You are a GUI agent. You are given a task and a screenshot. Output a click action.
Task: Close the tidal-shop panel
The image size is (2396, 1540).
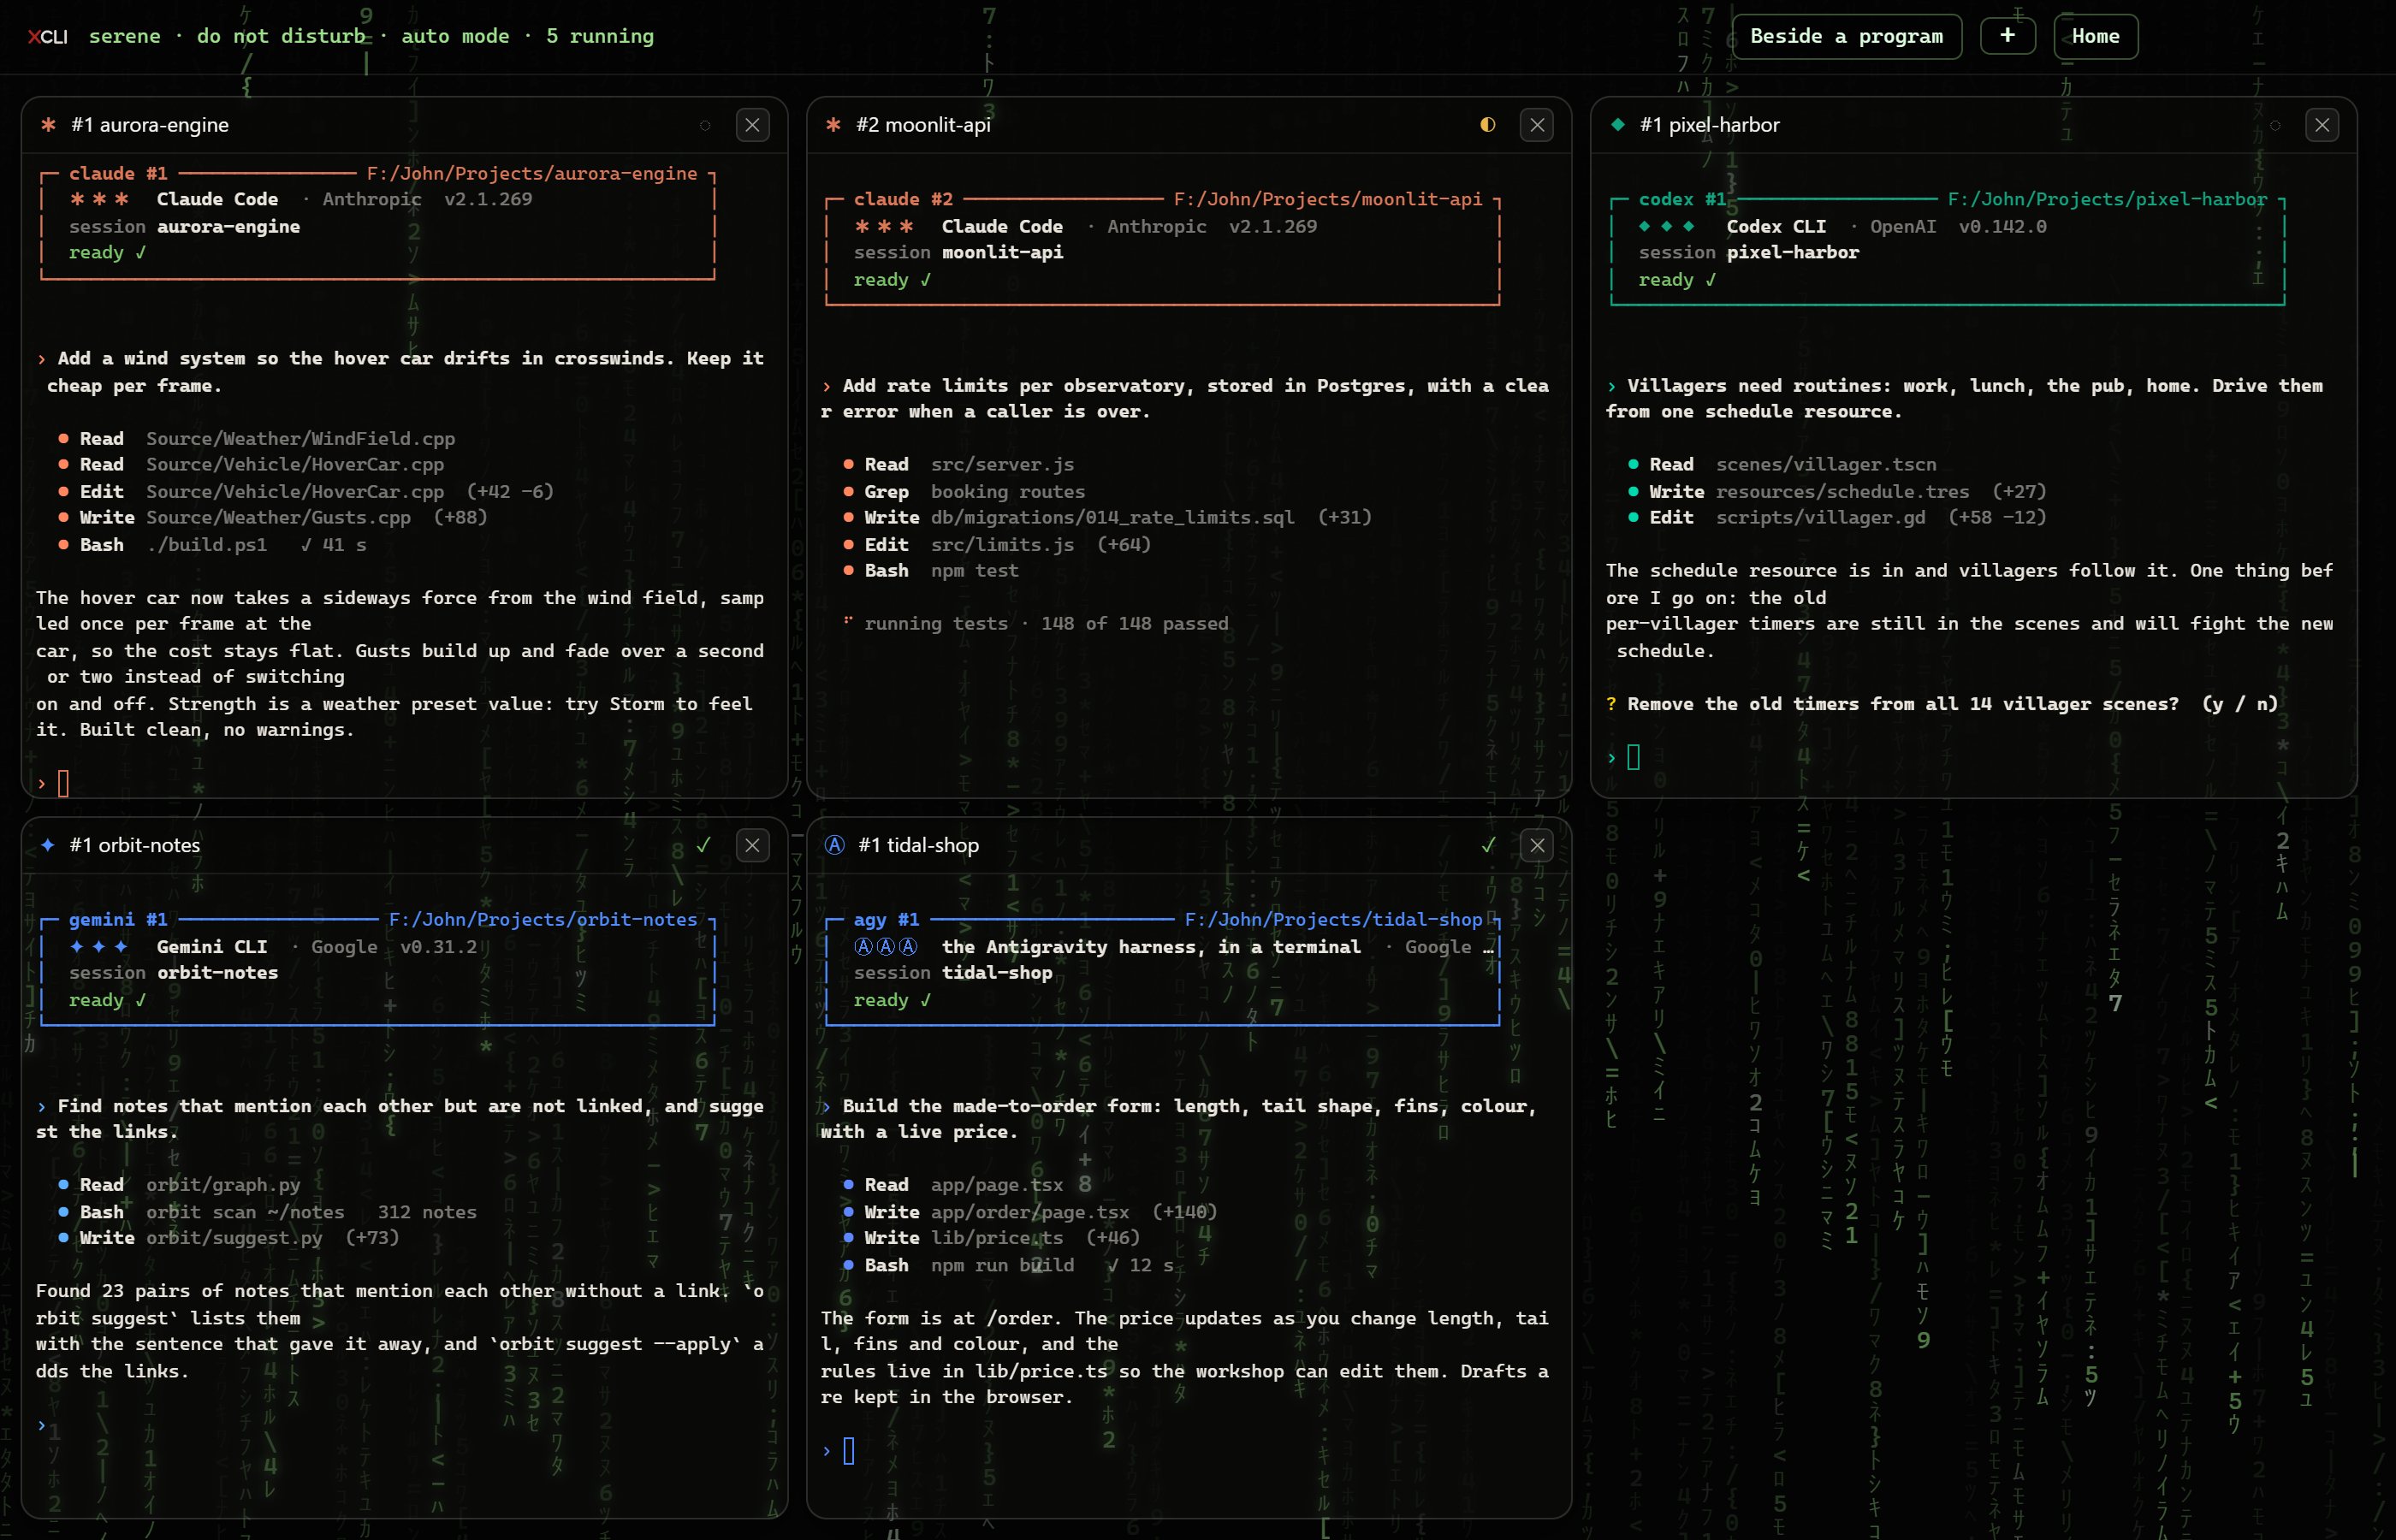[x=1537, y=846]
